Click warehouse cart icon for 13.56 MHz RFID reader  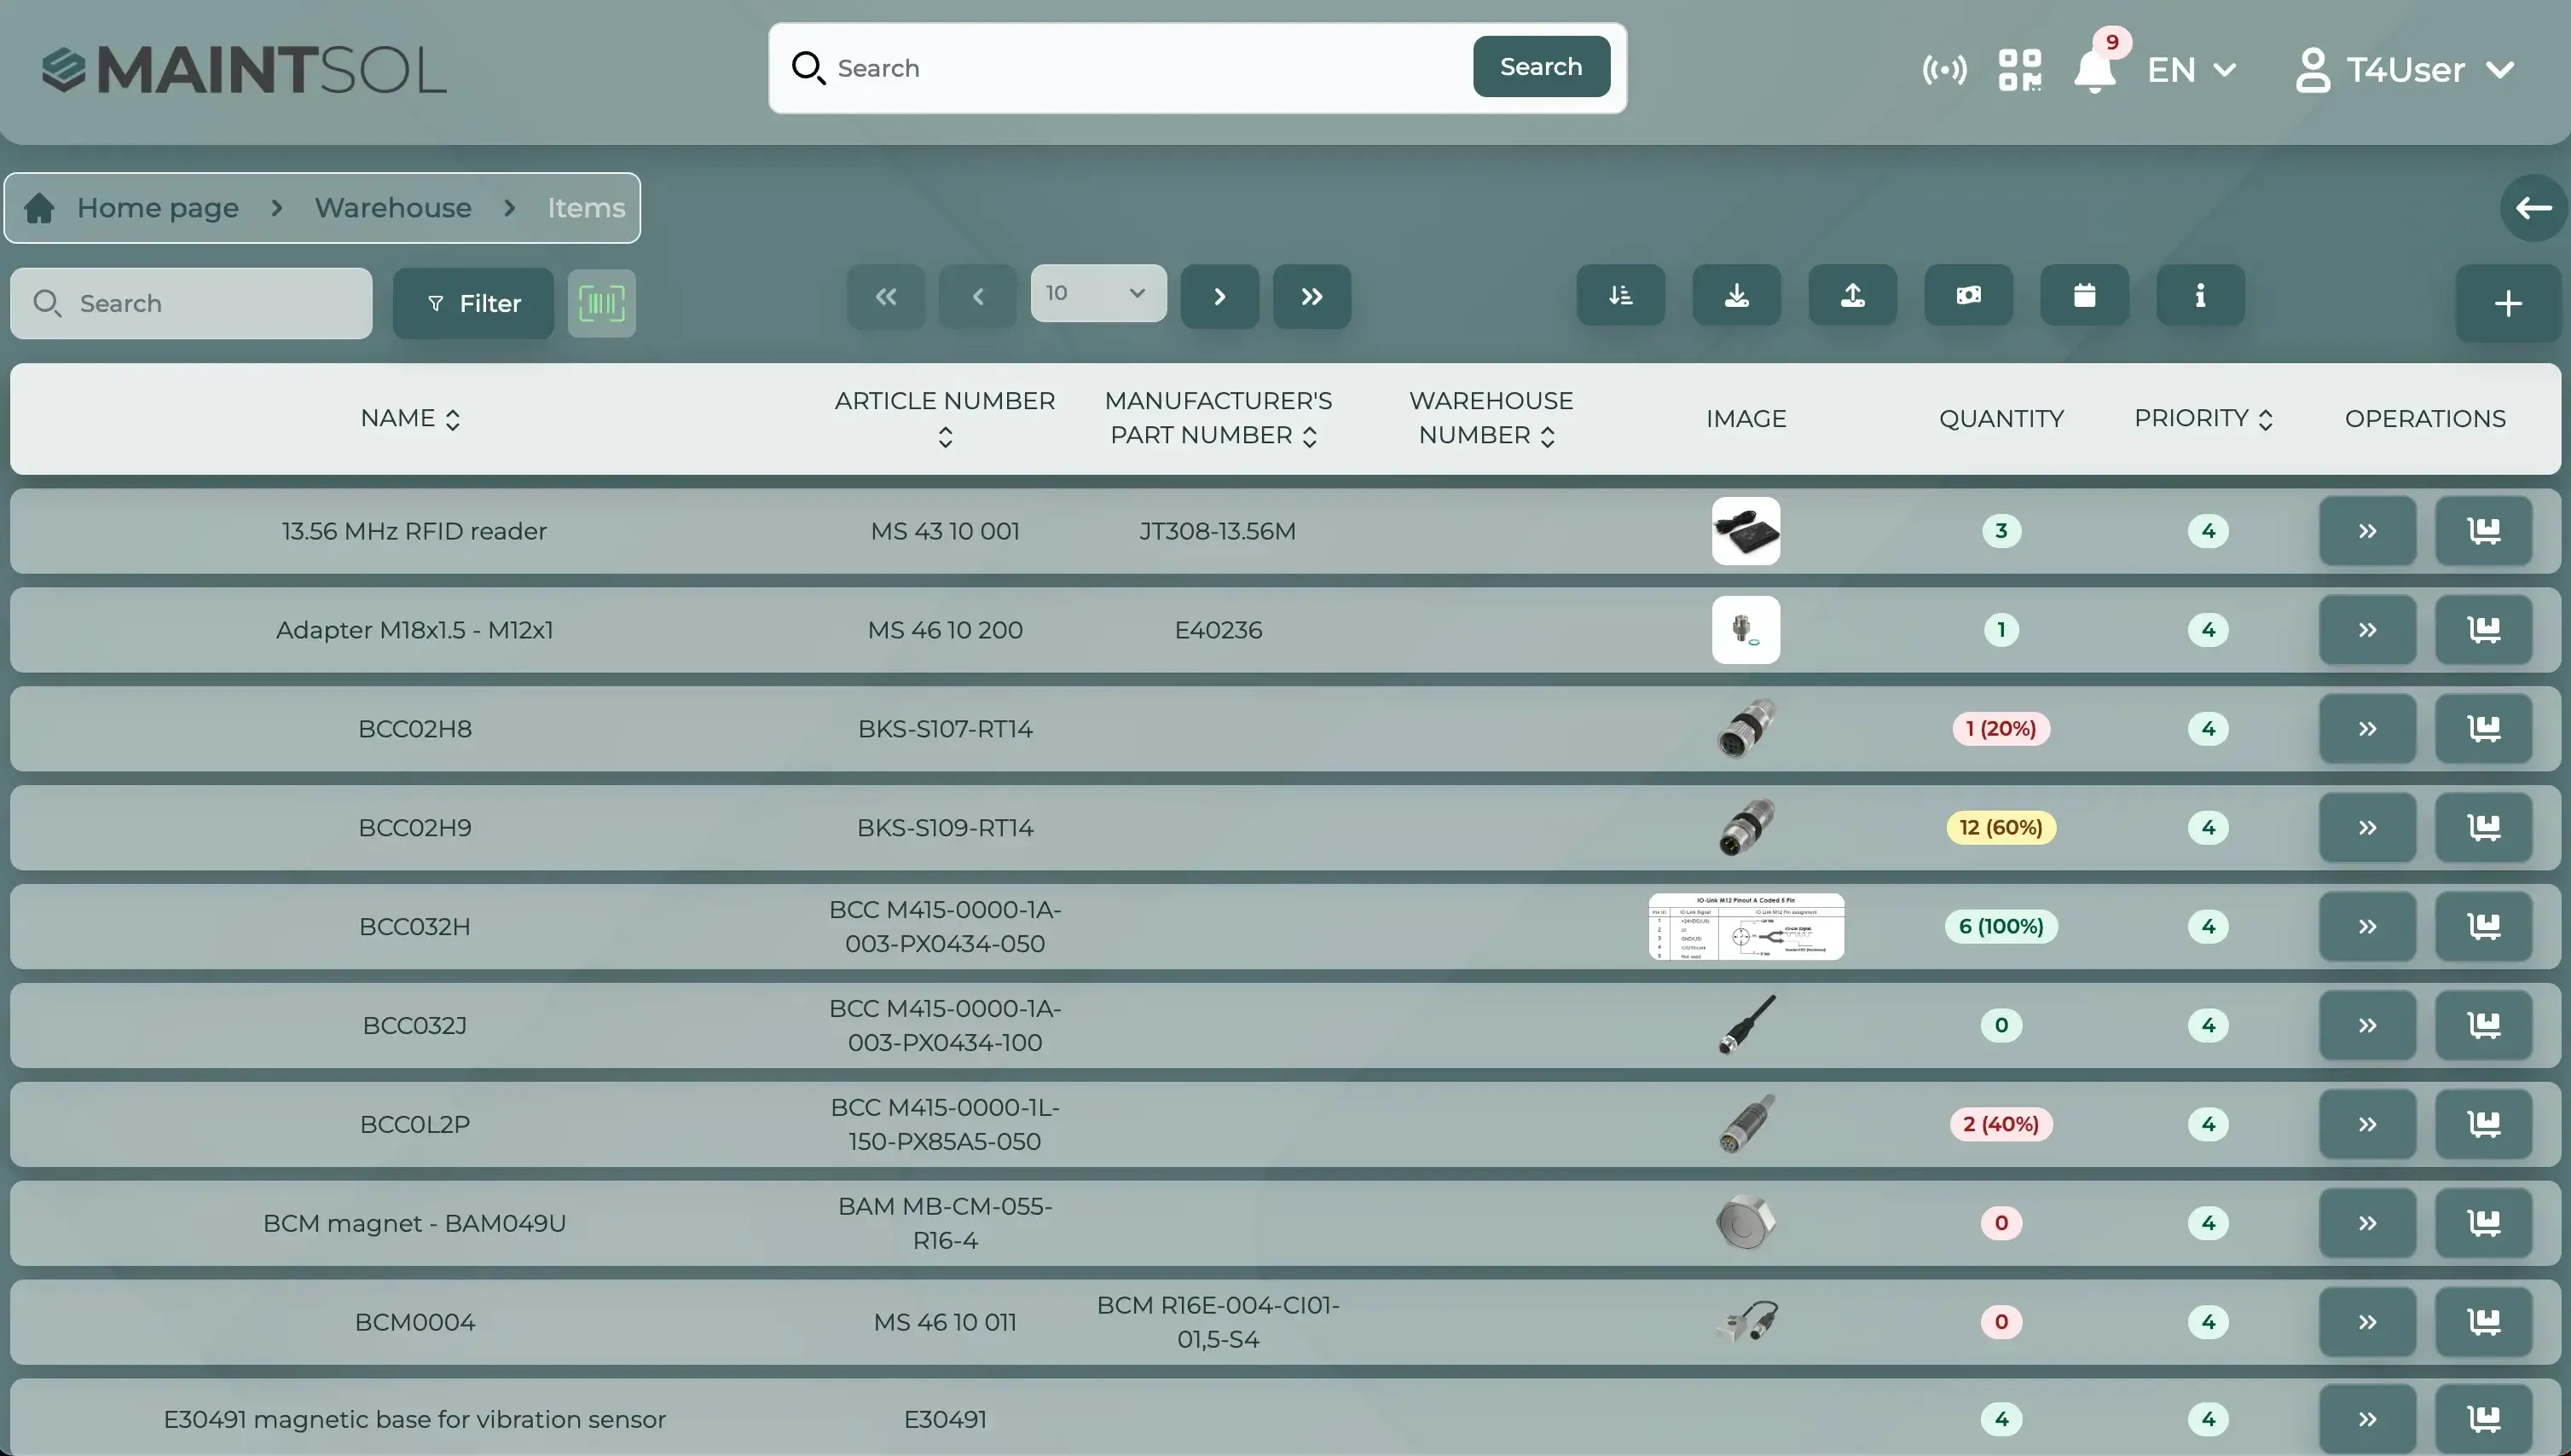[x=2484, y=531]
